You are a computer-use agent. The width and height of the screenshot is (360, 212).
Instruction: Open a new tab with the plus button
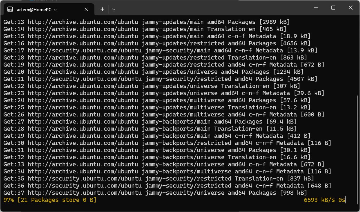(x=102, y=9)
